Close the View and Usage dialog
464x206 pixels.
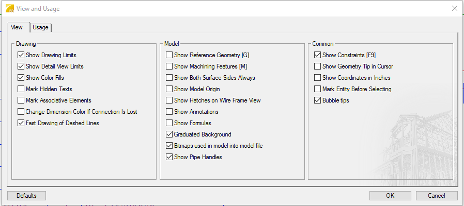pos(454,8)
